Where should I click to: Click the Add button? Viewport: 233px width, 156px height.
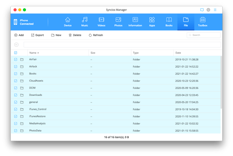19,35
